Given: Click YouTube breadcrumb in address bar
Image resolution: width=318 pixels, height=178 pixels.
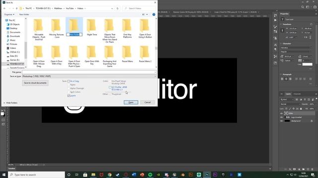Looking at the screenshot, I should (x=70, y=8).
